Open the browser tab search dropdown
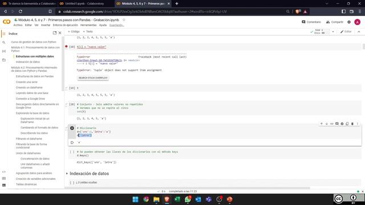The image size is (365, 205). 327,3
